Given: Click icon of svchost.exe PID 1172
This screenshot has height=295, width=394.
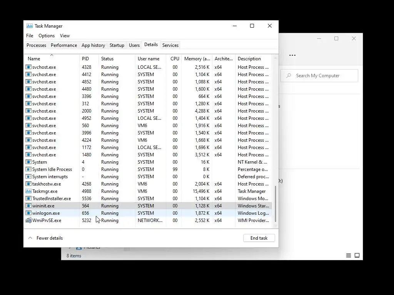Looking at the screenshot, I should click(28, 147).
